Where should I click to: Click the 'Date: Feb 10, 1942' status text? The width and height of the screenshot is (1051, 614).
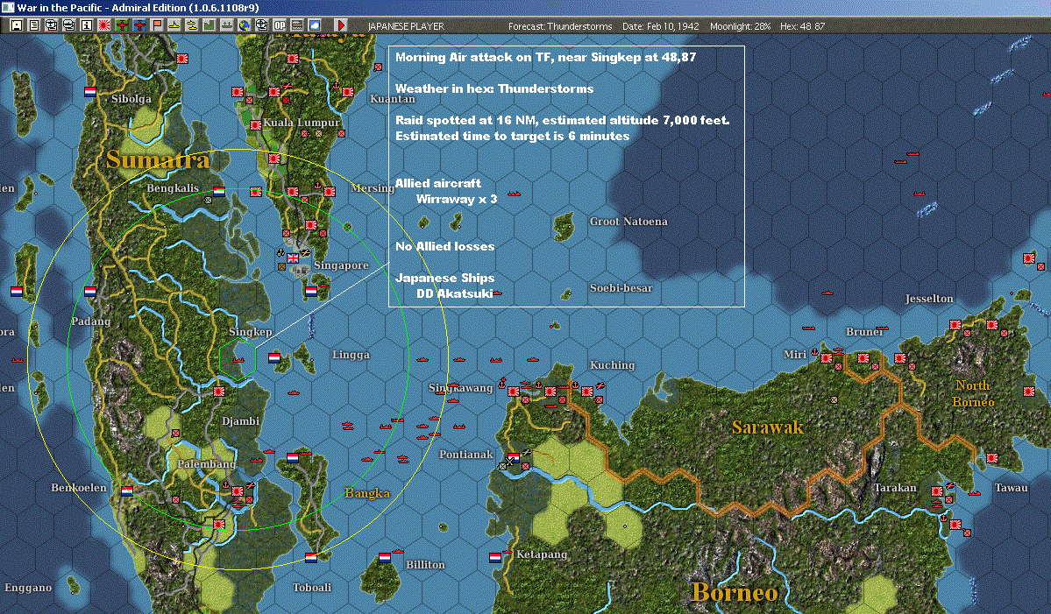(660, 26)
